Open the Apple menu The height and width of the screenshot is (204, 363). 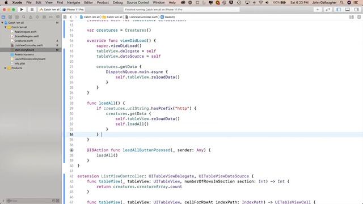6,2
